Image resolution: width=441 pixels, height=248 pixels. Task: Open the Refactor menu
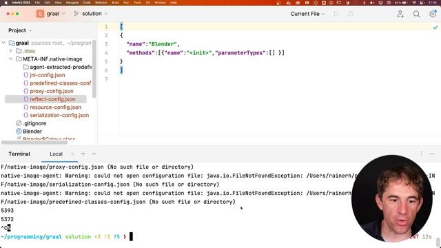101,3
